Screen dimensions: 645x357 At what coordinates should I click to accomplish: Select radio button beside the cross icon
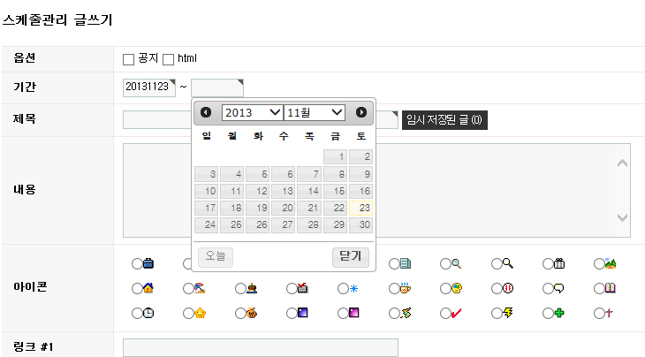coord(599,314)
